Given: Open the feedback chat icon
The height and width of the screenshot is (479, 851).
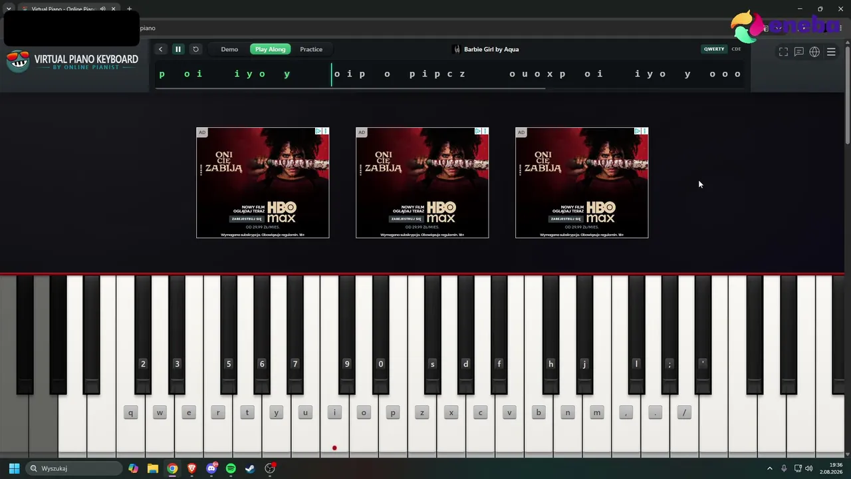Looking at the screenshot, I should 799,52.
